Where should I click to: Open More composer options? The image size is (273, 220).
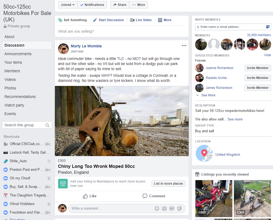[165, 20]
